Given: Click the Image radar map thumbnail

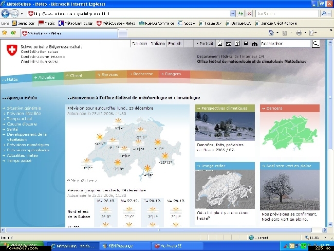Looking at the screenshot, I should click(x=225, y=189).
